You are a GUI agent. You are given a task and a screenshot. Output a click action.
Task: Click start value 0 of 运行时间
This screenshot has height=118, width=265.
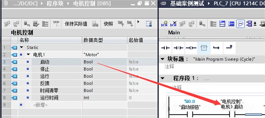pyautogui.click(x=142, y=98)
